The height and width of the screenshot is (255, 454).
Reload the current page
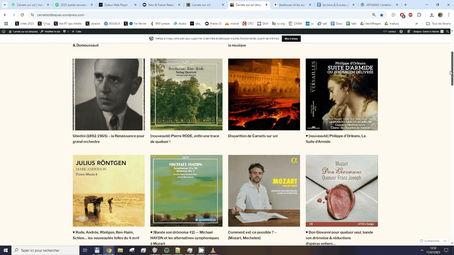tap(22, 15)
